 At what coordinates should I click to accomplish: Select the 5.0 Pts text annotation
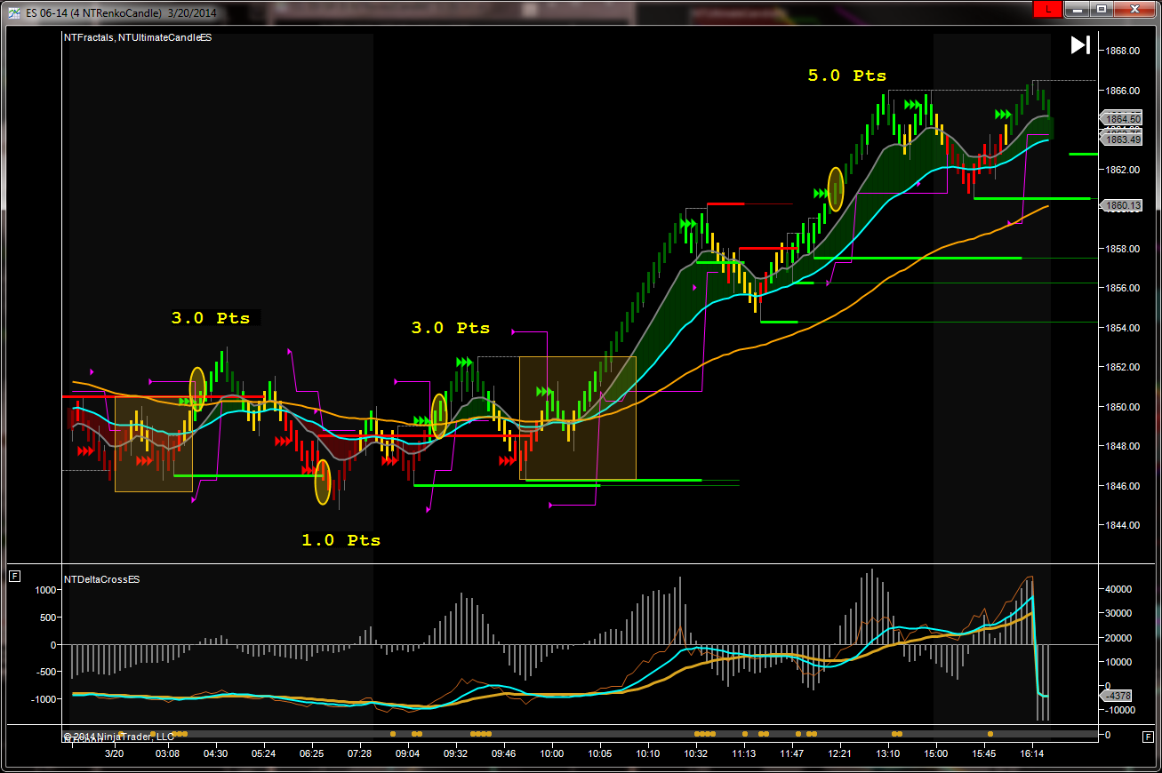pyautogui.click(x=846, y=76)
